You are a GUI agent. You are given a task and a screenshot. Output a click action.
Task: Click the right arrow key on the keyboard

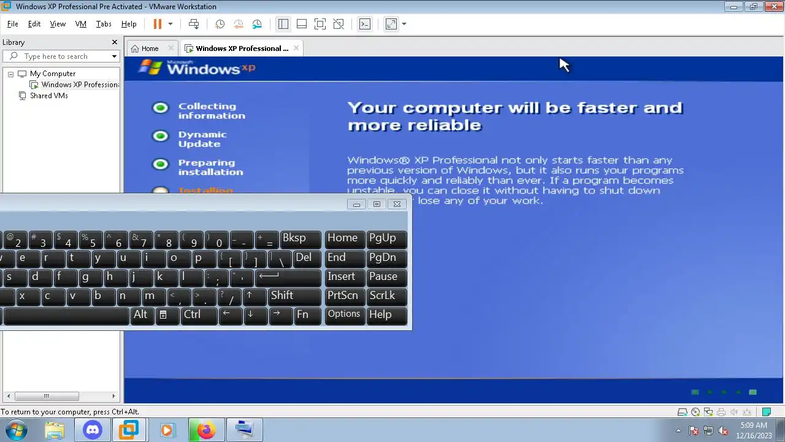(281, 316)
